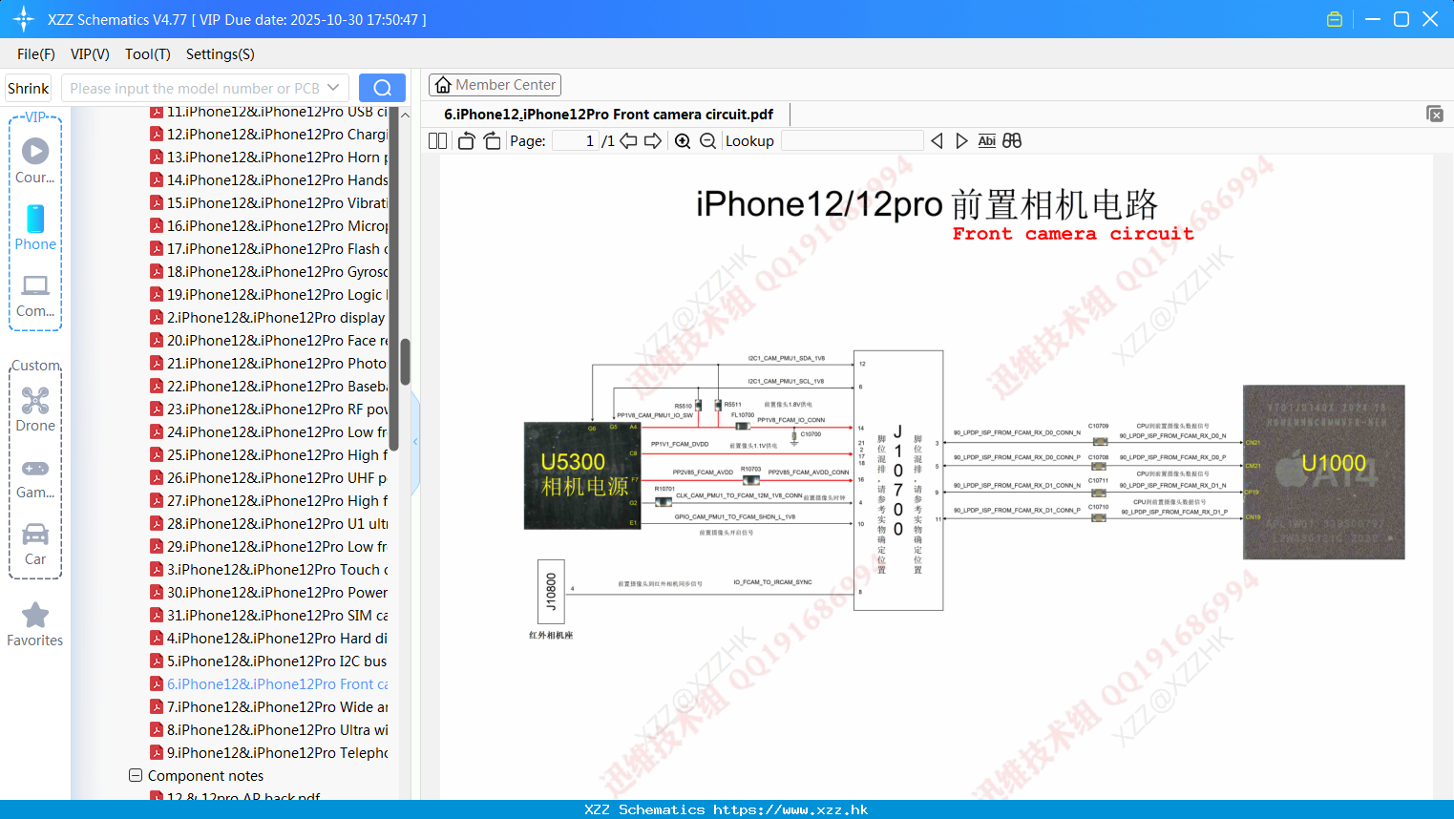The width and height of the screenshot is (1454, 819).
Task: Click the blue search button
Action: 382,88
